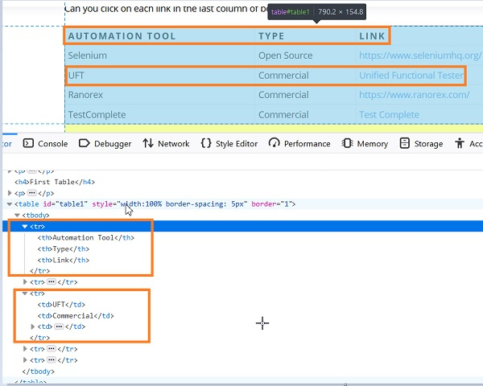Select the th Link node
The width and height of the screenshot is (483, 386).
tap(64, 260)
